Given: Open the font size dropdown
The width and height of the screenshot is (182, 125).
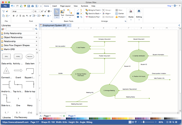Looking at the screenshot, I should (39, 11).
